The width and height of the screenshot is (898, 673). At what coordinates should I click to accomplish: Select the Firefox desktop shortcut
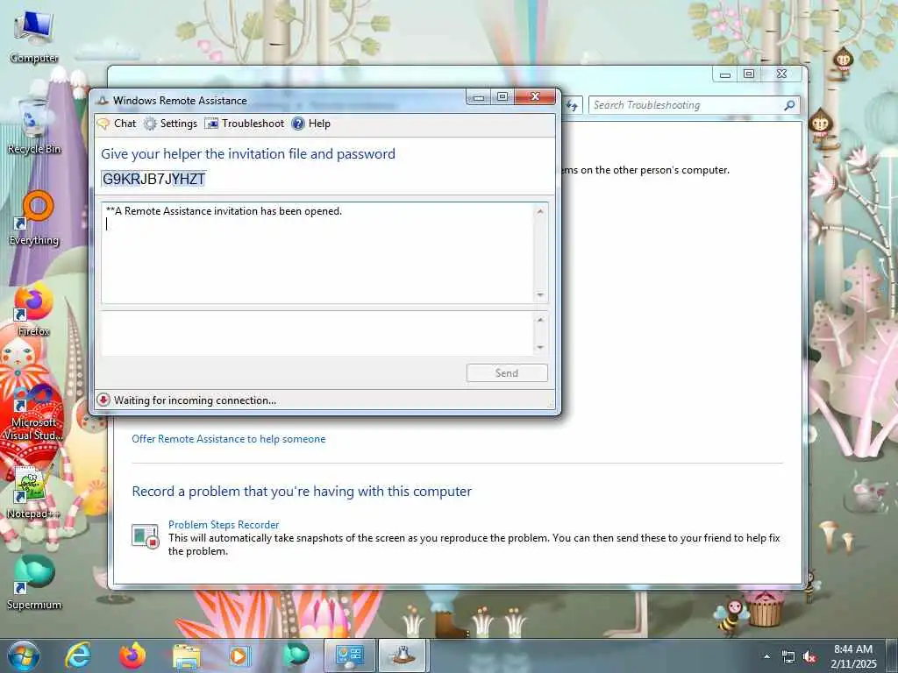click(x=34, y=309)
